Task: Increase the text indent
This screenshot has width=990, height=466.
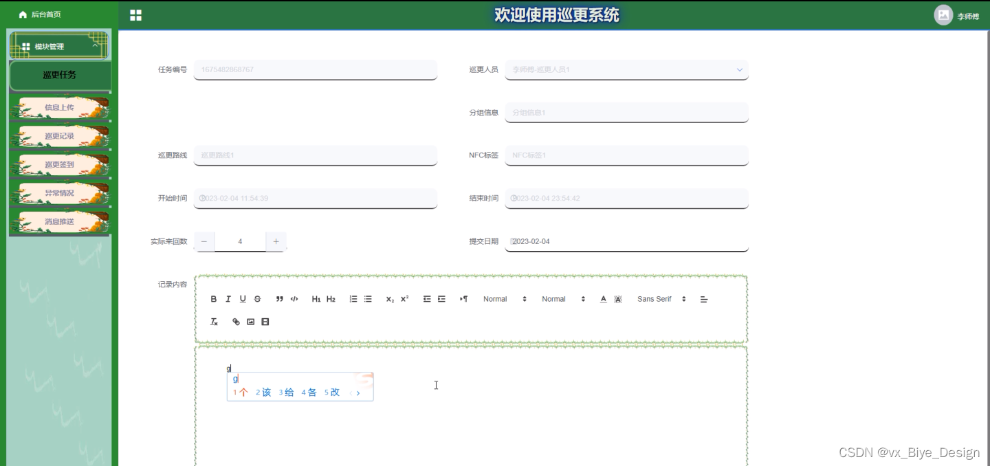Action: tap(441, 299)
